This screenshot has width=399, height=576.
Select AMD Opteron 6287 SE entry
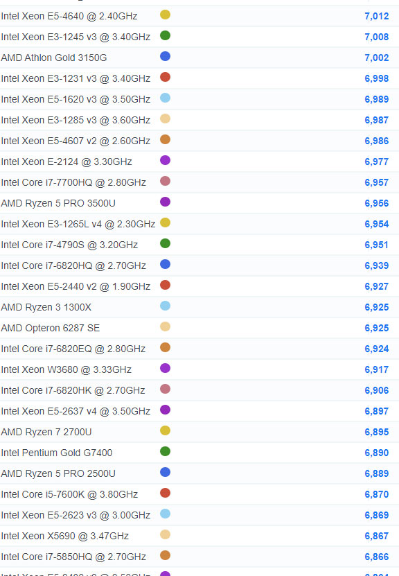pos(51,328)
